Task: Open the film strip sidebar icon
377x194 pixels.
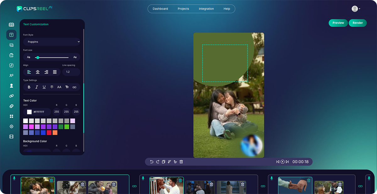Action: 11,136
